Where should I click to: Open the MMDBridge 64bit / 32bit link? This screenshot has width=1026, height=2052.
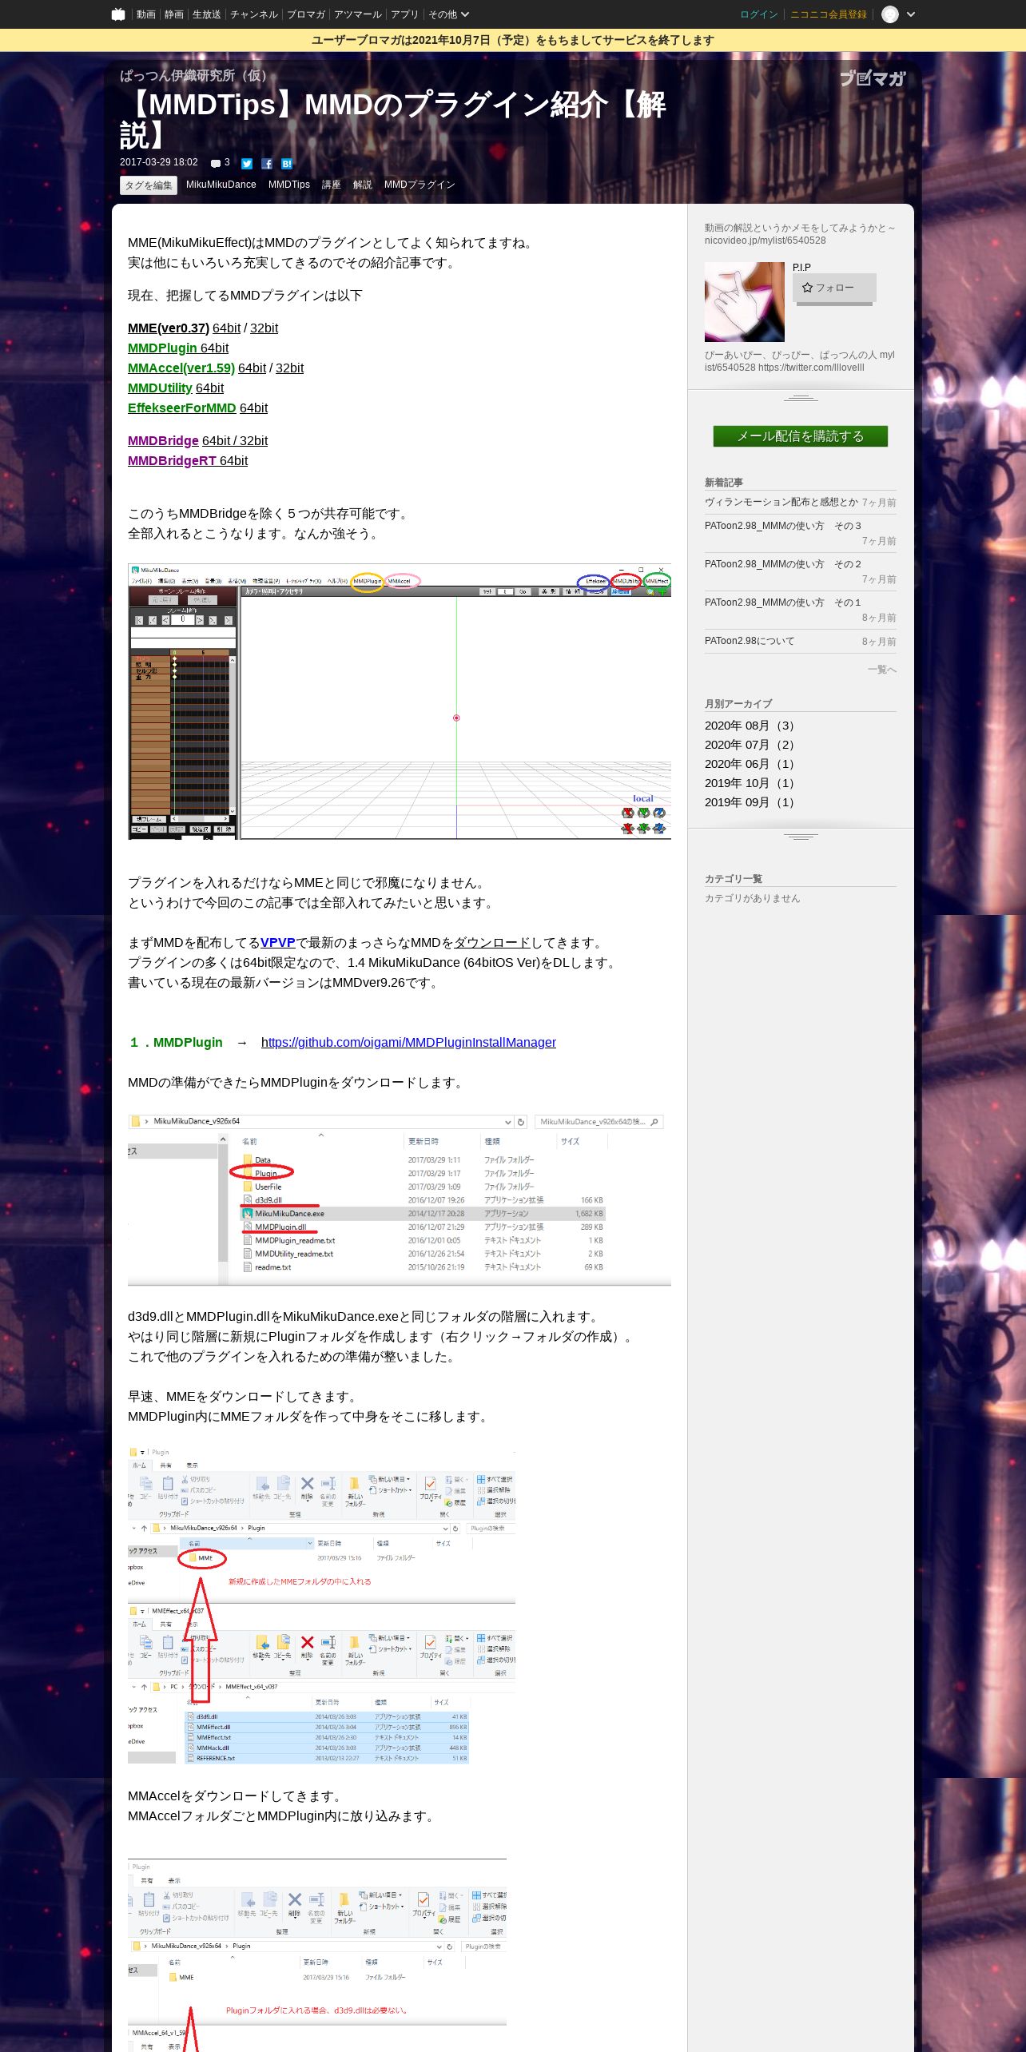(x=197, y=441)
